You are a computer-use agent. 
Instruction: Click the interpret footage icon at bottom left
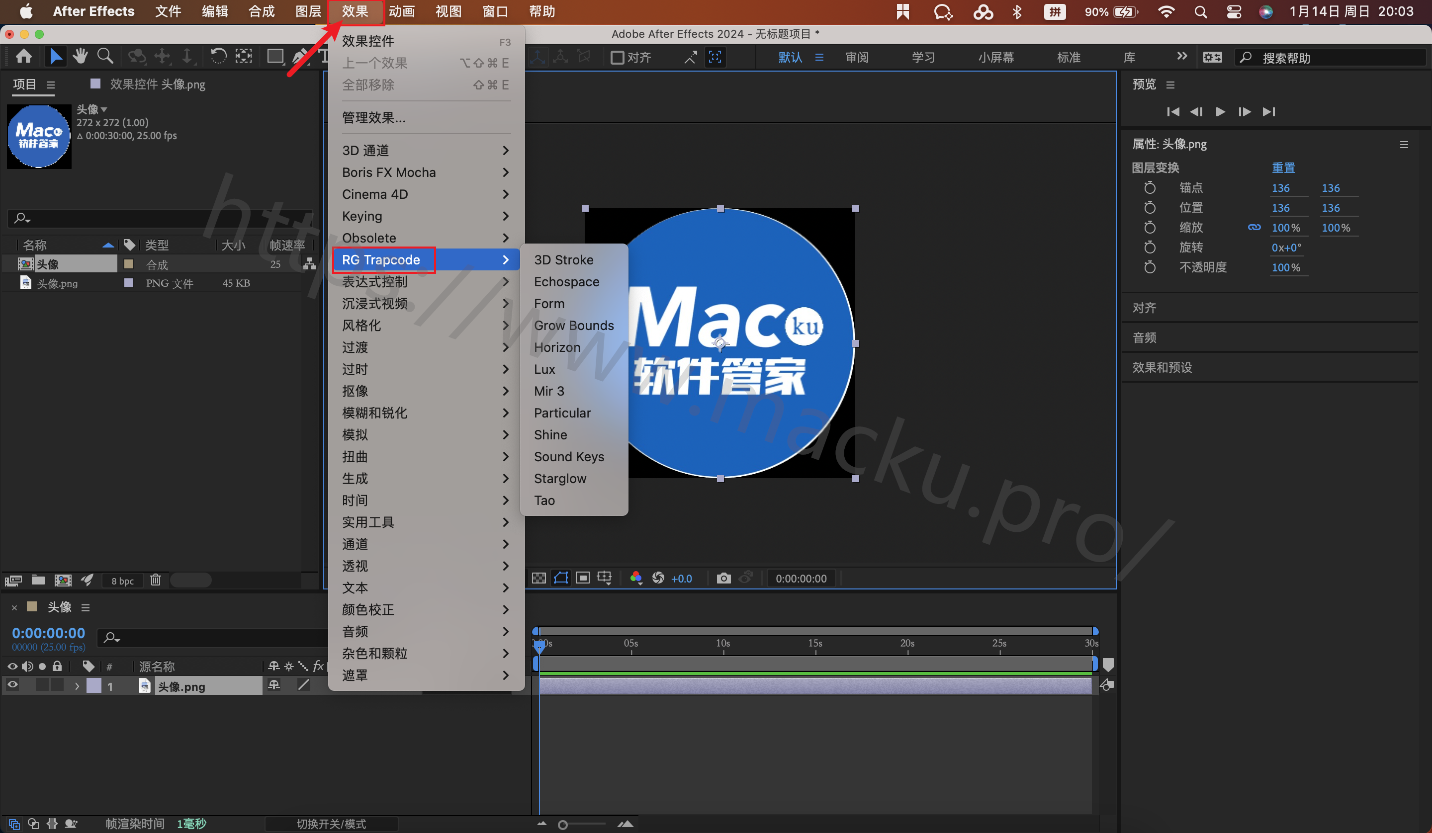13,580
